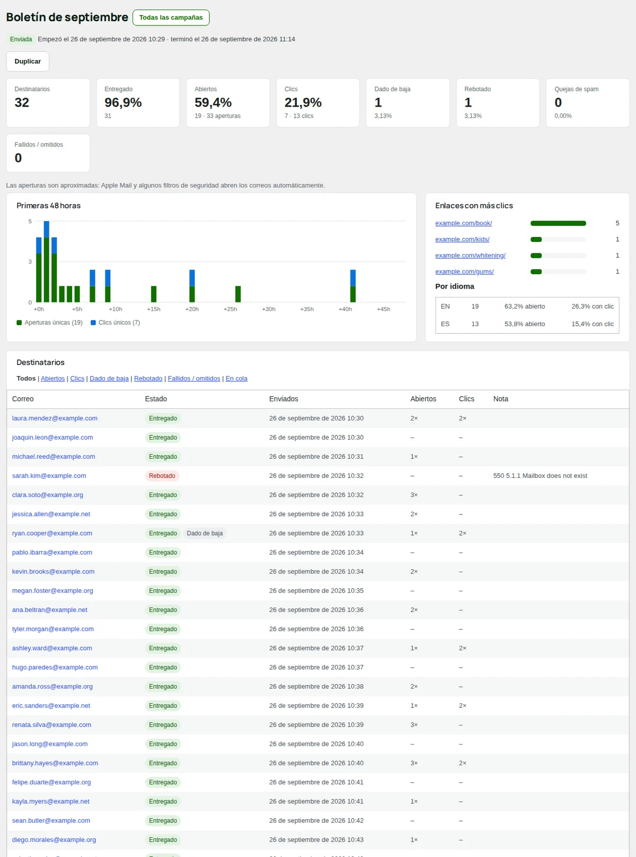
Task: Open ryan.cooper@example.com recipient entry
Action: [x=52, y=534]
